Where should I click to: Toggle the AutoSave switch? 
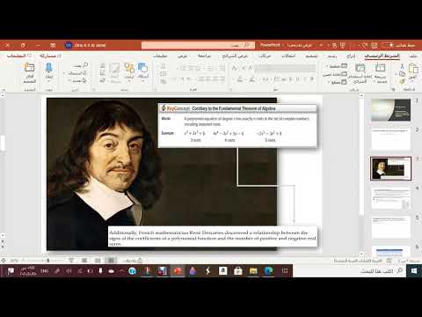click(x=388, y=45)
